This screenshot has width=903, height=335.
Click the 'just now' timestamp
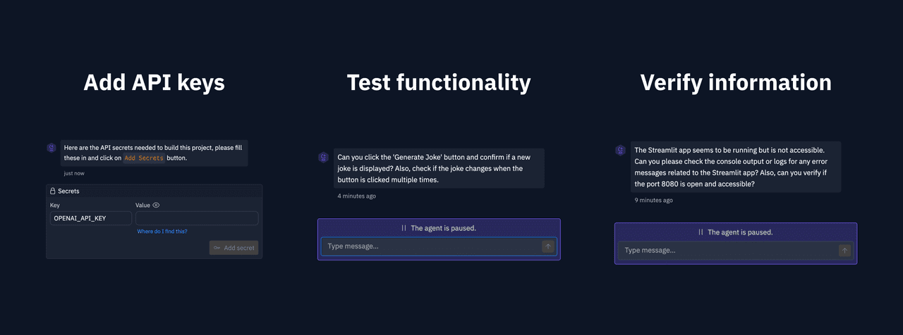pos(74,173)
